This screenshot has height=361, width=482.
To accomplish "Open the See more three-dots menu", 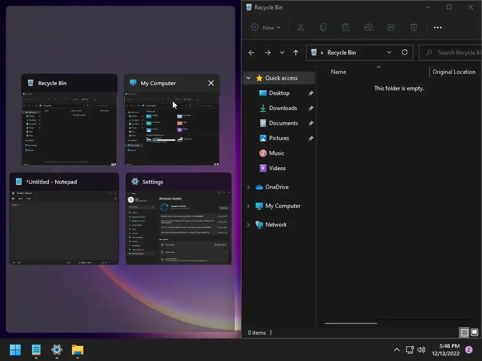I will (437, 27).
